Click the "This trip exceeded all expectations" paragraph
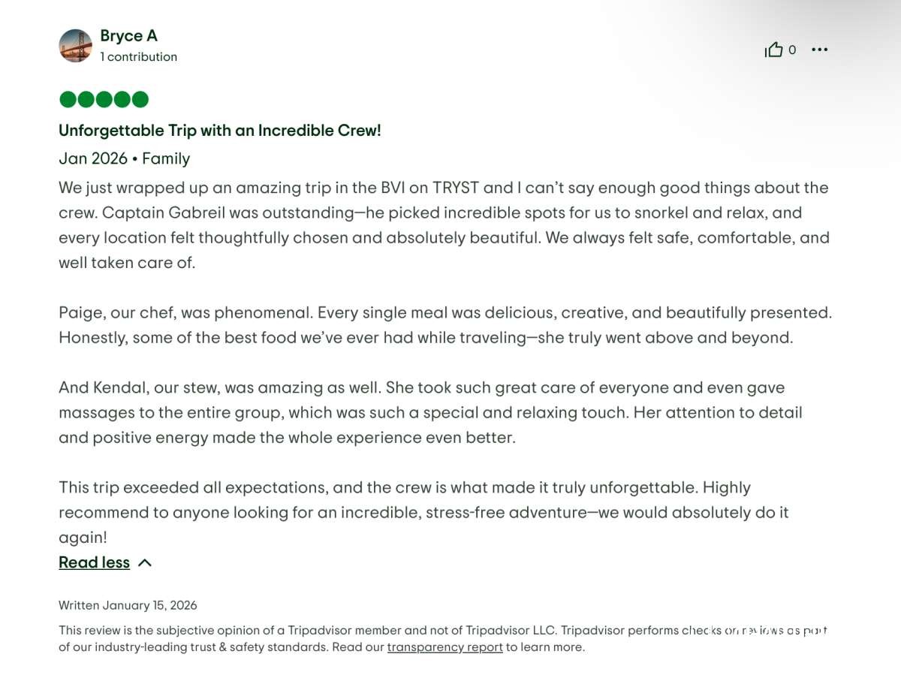The height and width of the screenshot is (675, 901). [x=424, y=512]
